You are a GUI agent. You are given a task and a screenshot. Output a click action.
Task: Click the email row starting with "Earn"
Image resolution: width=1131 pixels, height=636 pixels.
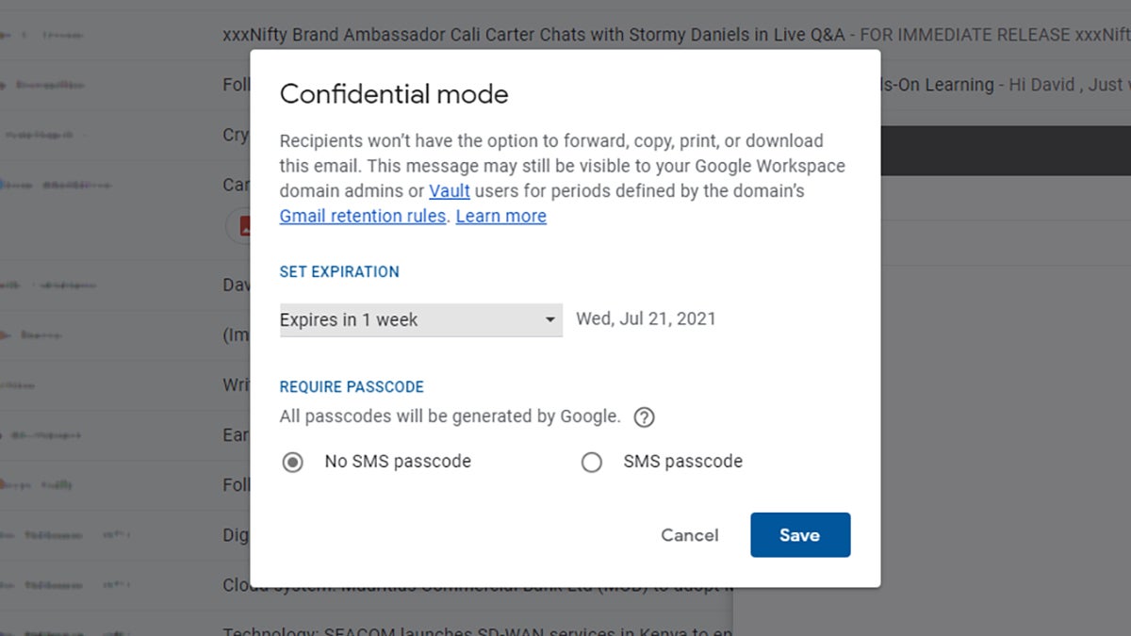pyautogui.click(x=234, y=434)
